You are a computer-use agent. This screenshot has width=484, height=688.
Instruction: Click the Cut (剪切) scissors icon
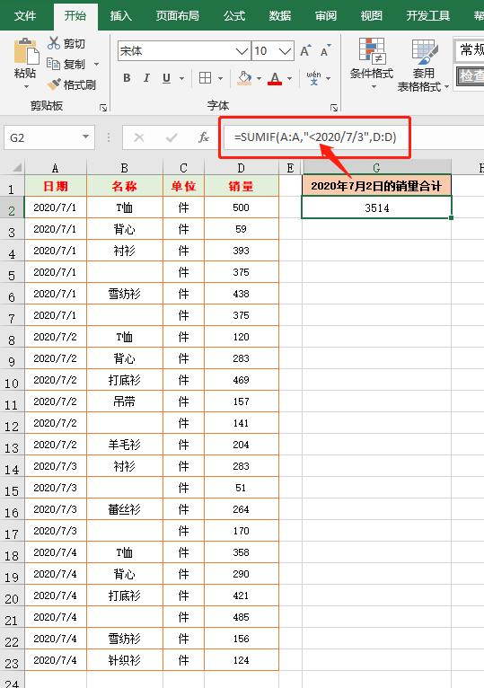point(54,43)
